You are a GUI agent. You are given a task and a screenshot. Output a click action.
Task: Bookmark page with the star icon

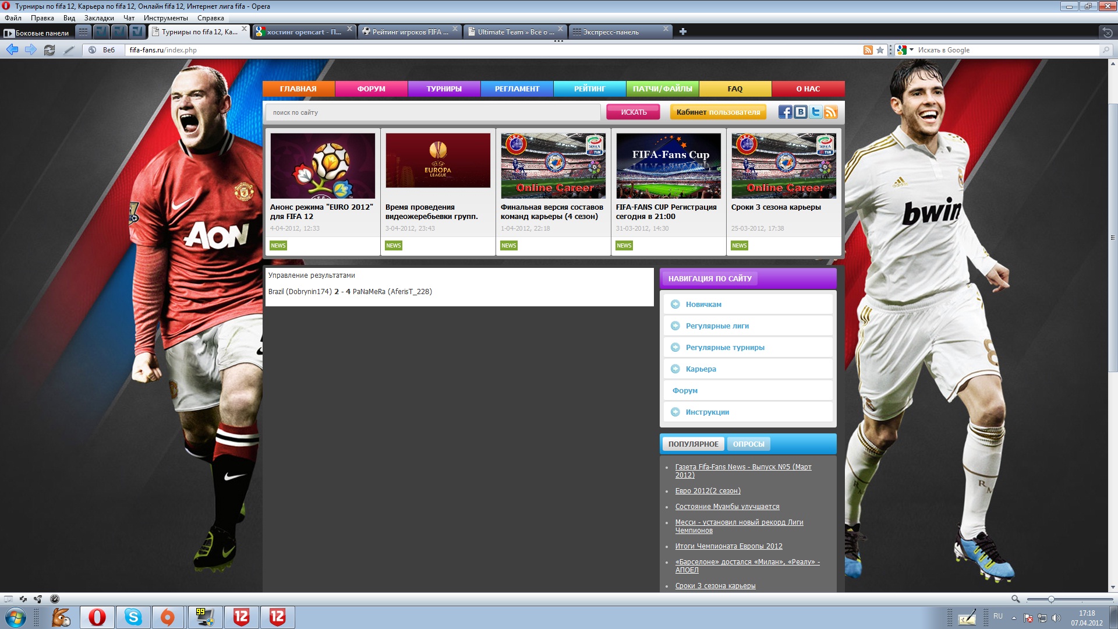(880, 50)
